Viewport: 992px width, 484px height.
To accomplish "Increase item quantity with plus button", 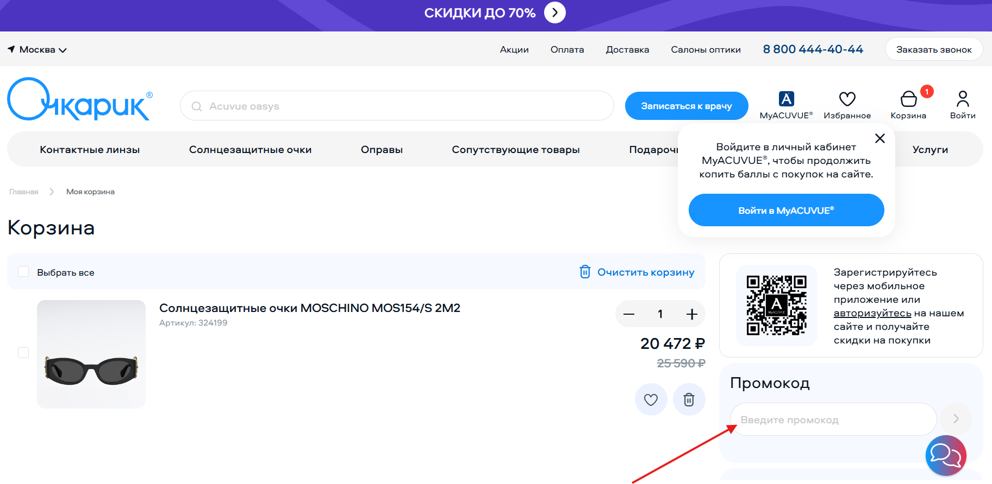I will tap(691, 314).
